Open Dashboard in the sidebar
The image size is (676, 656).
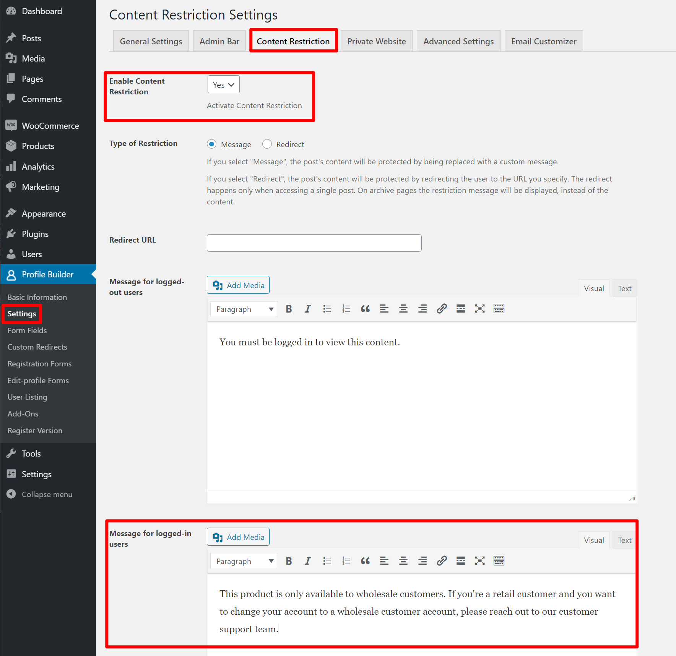[x=48, y=11]
